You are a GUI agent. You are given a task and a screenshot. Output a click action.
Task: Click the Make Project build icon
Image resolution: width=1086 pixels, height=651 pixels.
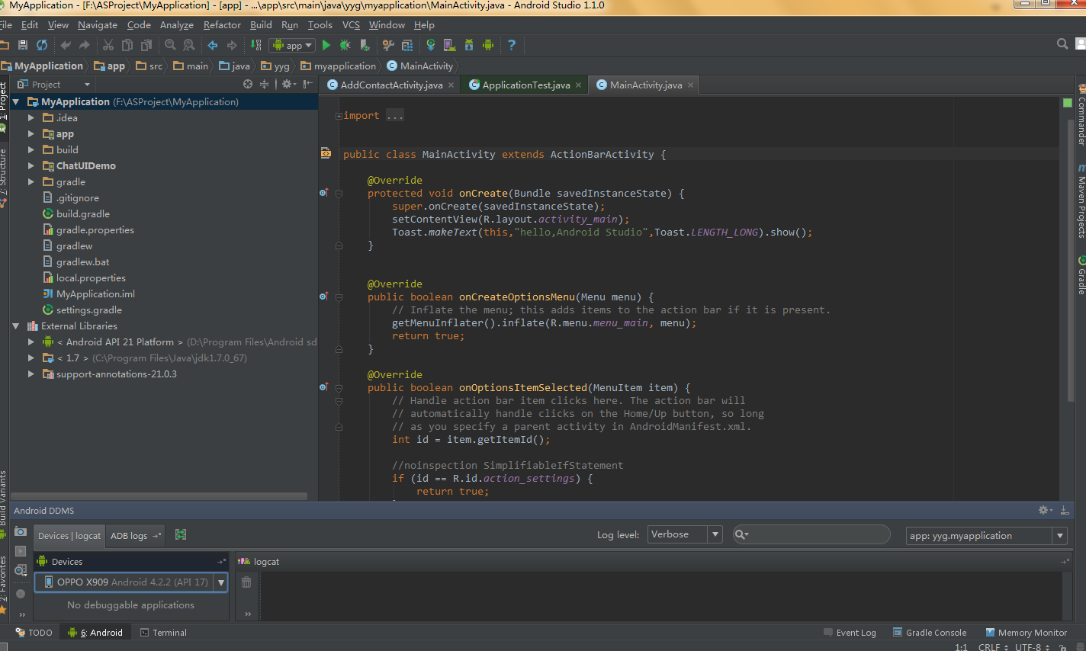(256, 46)
